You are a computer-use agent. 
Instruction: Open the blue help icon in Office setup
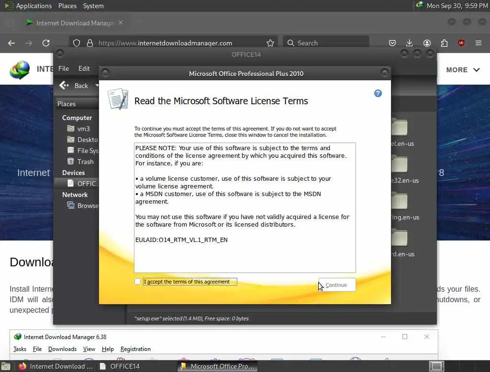pyautogui.click(x=378, y=93)
